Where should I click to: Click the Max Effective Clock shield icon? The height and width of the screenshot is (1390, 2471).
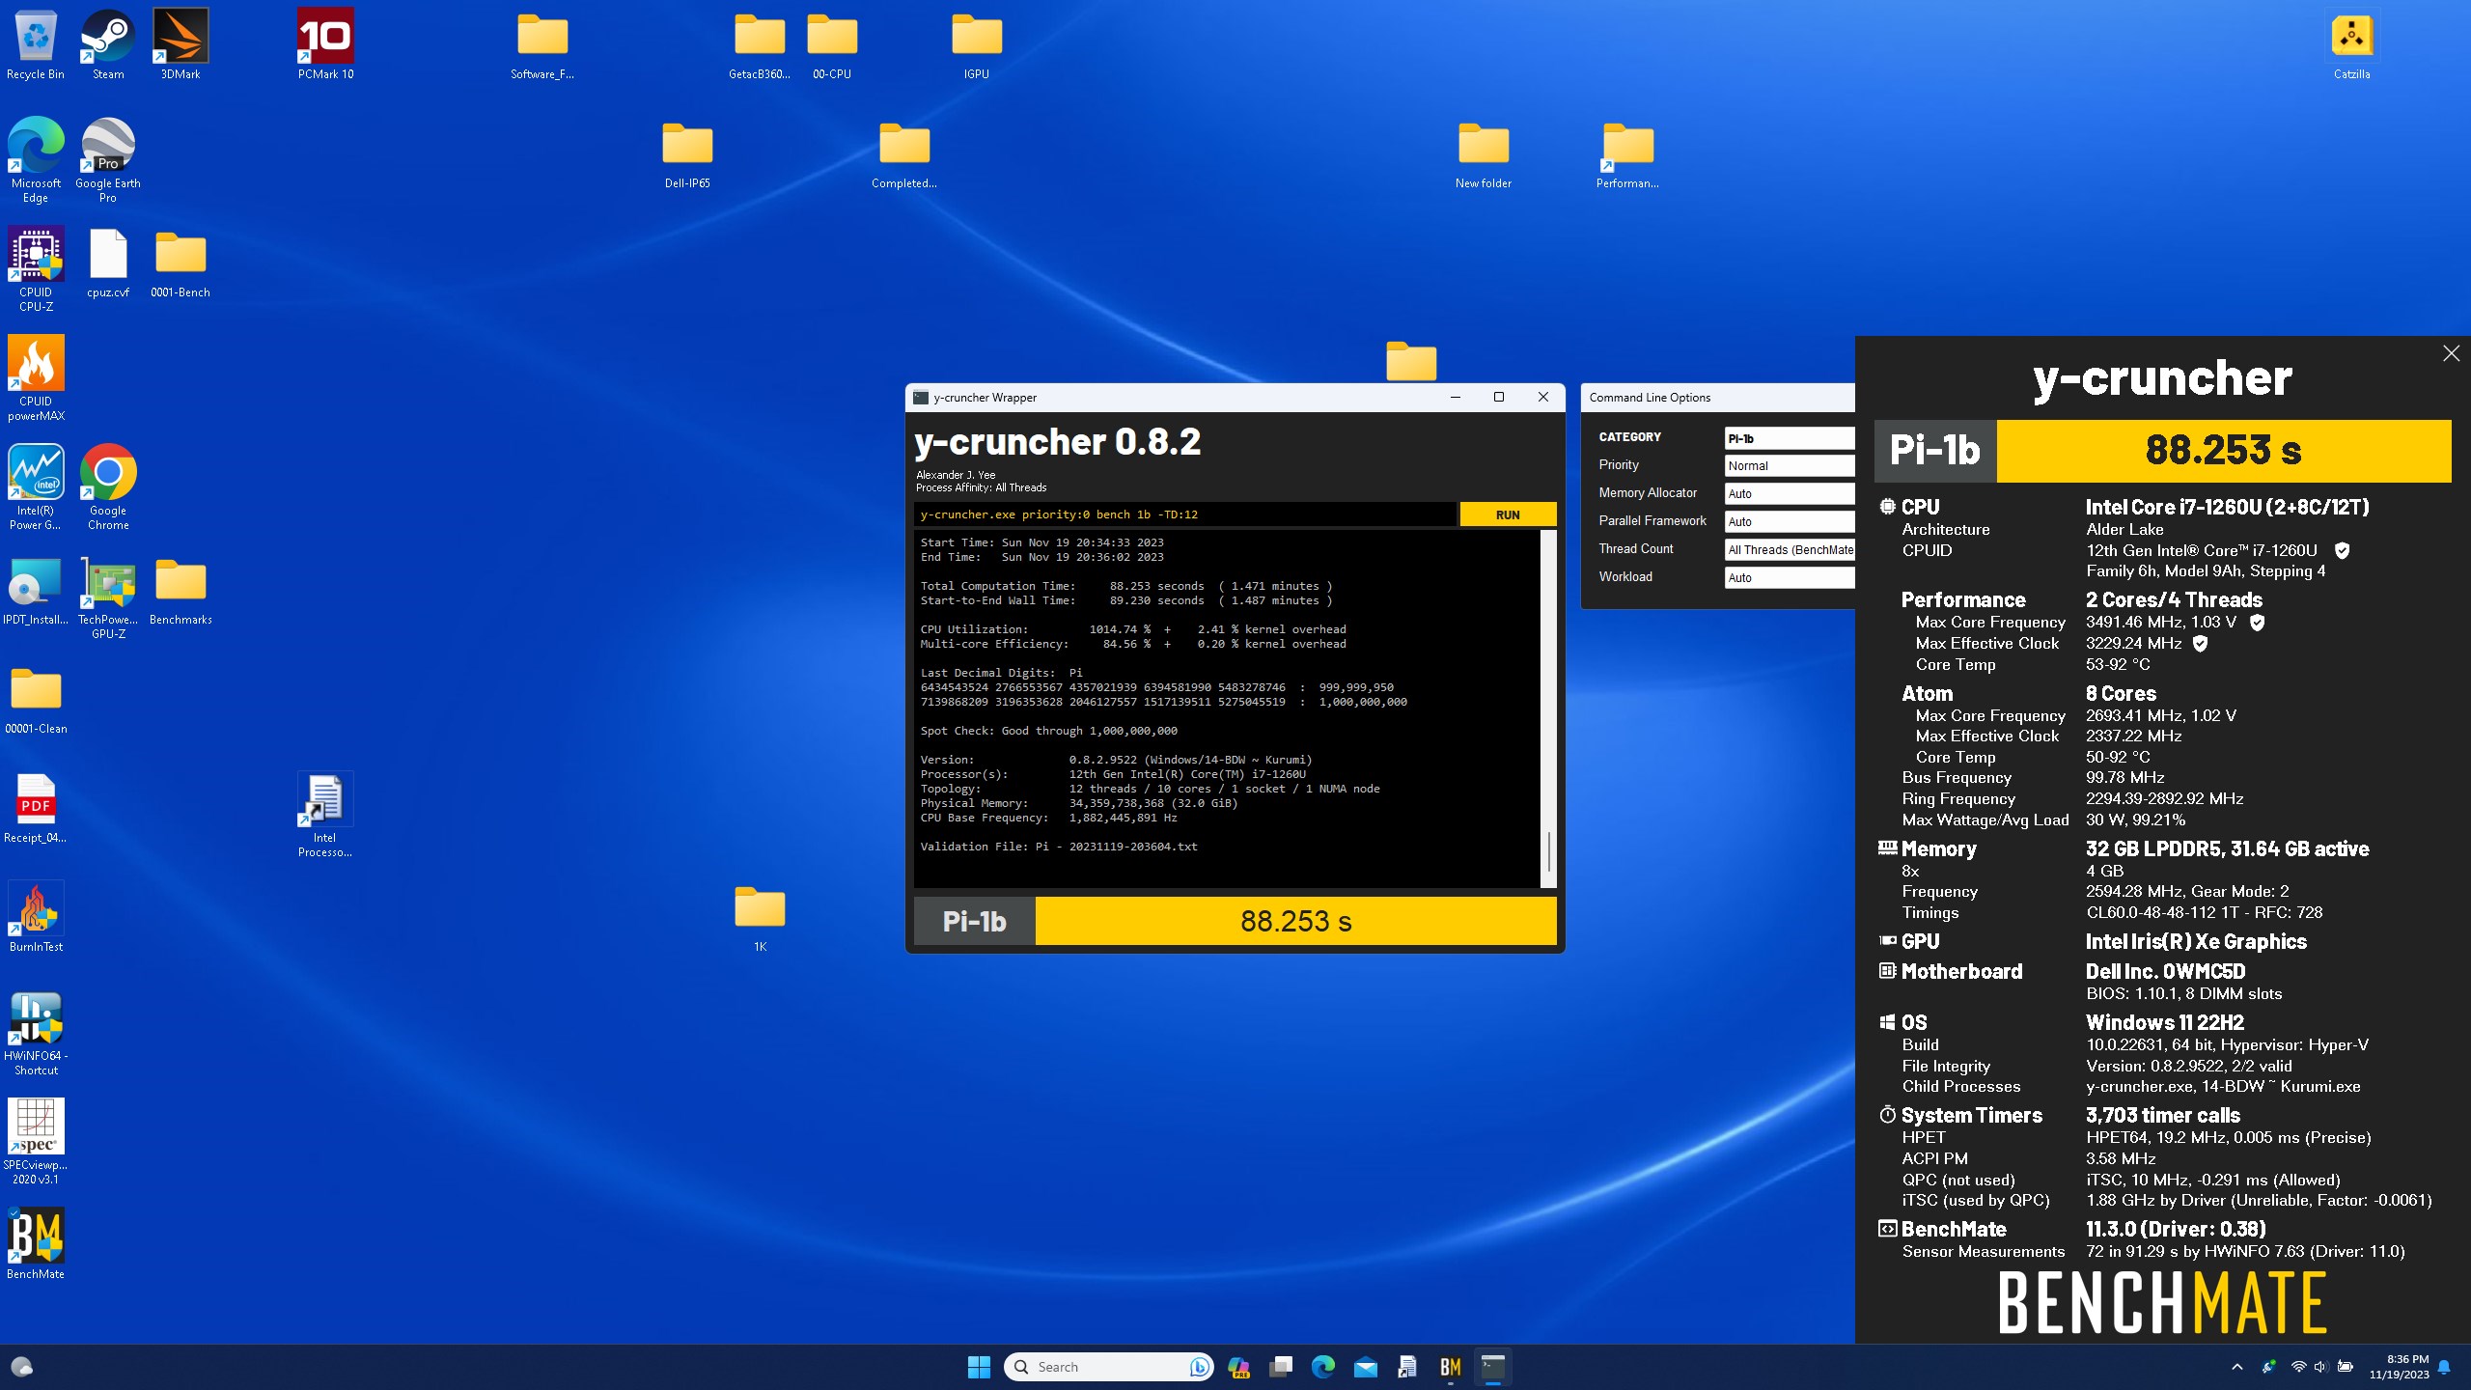coord(2200,644)
